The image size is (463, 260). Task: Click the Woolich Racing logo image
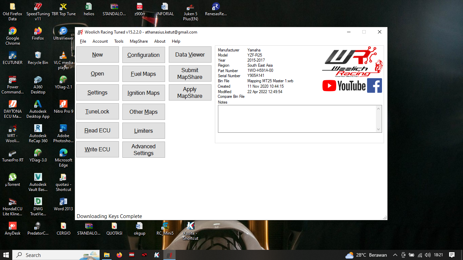tap(353, 62)
